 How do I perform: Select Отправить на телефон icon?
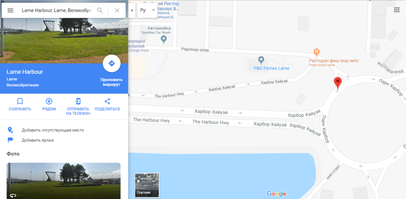(78, 101)
